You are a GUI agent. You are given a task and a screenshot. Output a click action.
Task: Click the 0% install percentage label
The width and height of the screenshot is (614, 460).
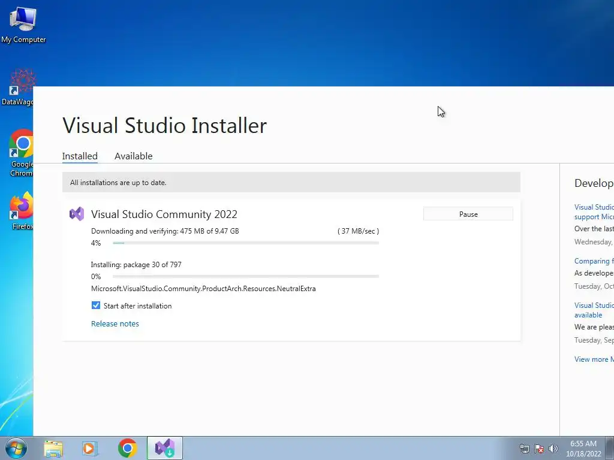click(x=96, y=277)
